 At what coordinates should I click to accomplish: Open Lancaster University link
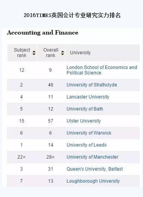(x=88, y=97)
